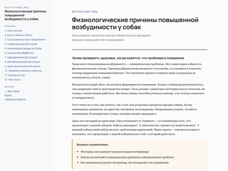Open section 1. Семь систем
The image size is (228, 171).
coord(13,31)
